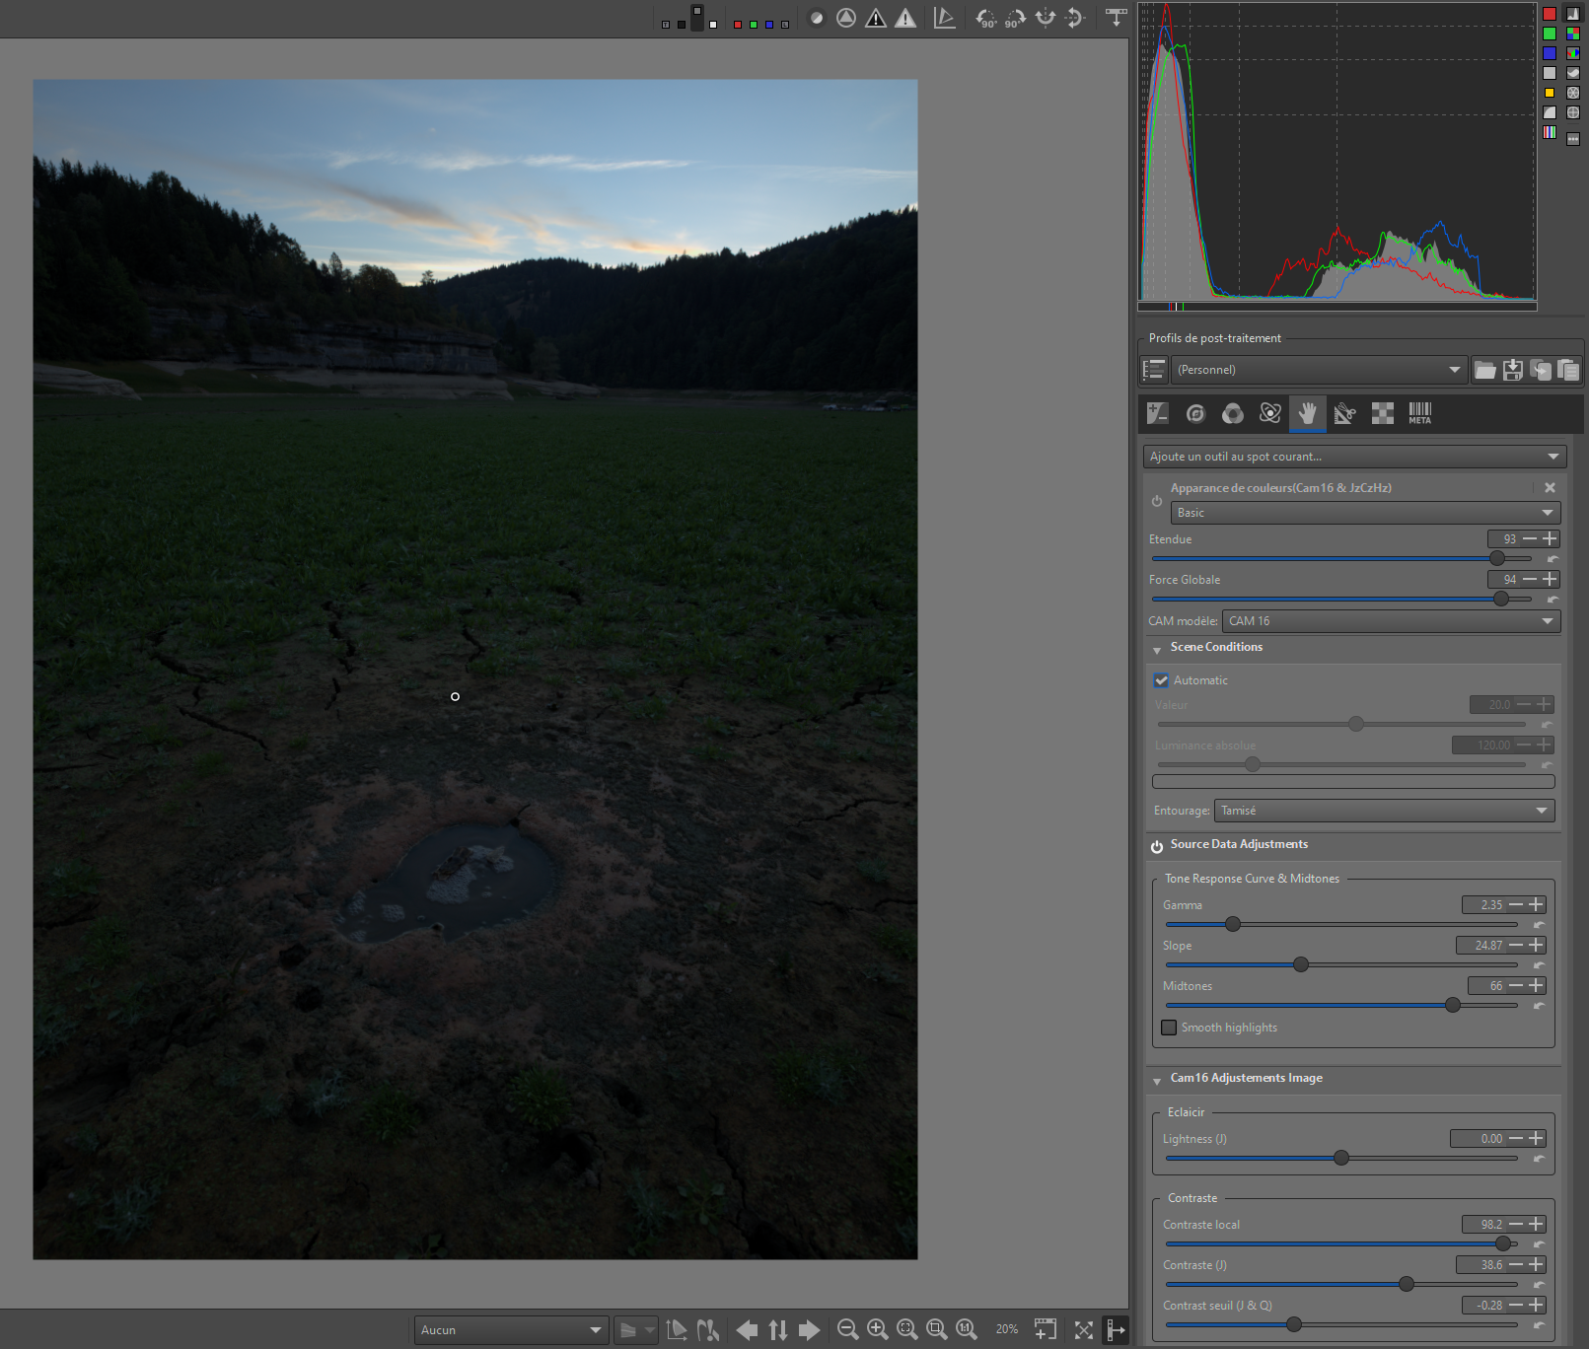Screen dimensions: 1589x1349
Task: Copy the processing profile to clipboard
Action: coord(1541,370)
